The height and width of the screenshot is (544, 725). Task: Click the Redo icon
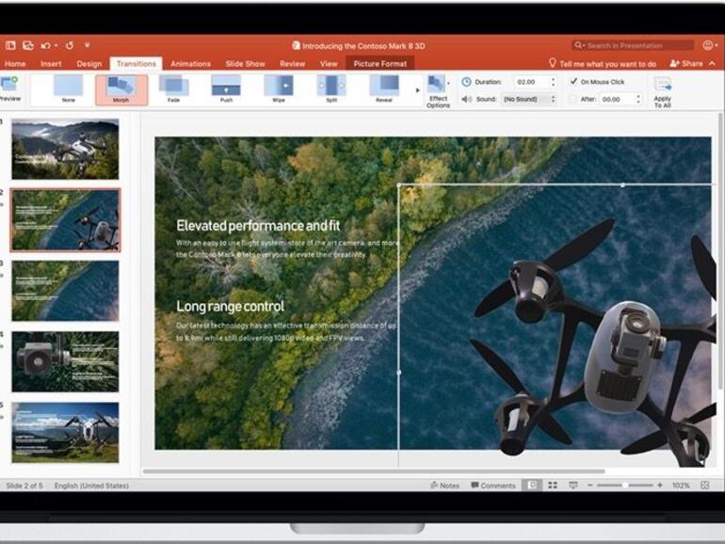coord(70,45)
